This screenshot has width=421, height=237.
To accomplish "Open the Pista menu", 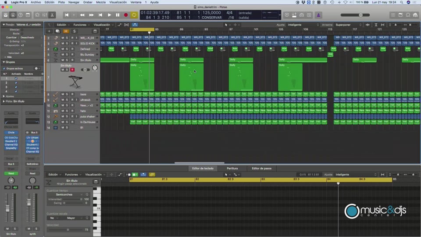I will click(61, 2).
